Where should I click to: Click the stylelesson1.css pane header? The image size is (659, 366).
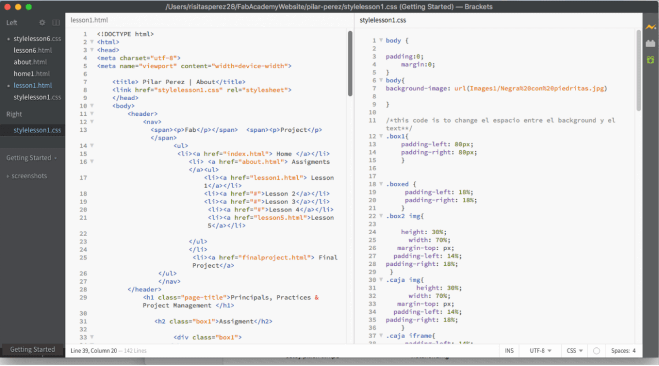click(383, 20)
